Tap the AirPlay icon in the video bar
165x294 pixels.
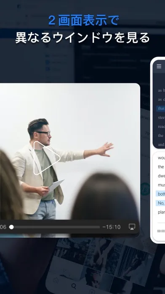coord(132,227)
